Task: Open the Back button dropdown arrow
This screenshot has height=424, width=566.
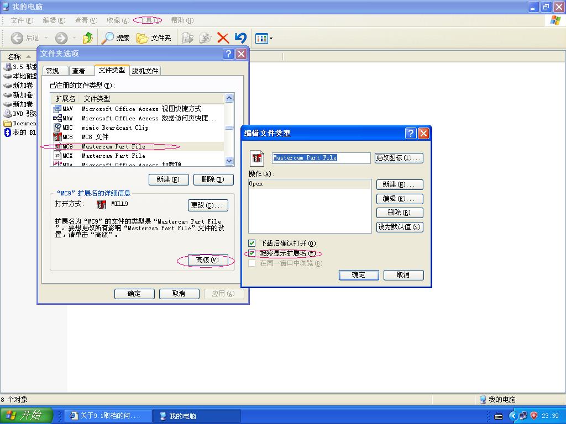Action: pyautogui.click(x=46, y=38)
